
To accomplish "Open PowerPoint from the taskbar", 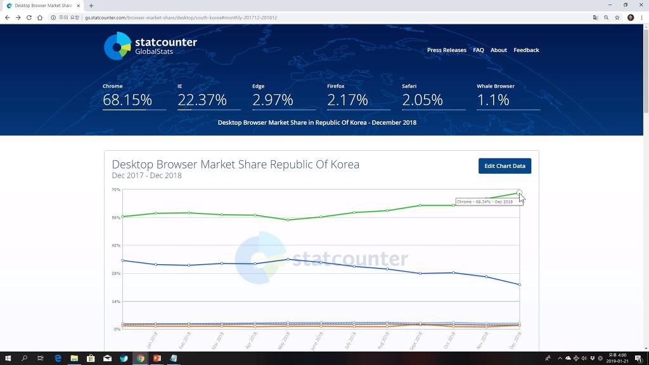I will point(157,358).
